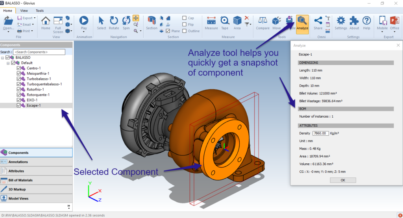Close the Analyze panel
This screenshot has width=403, height=218.
[x=398, y=45]
